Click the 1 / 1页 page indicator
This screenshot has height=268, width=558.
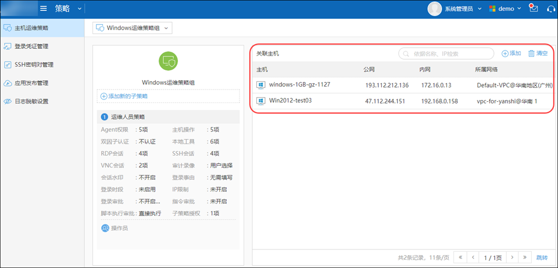click(x=492, y=257)
